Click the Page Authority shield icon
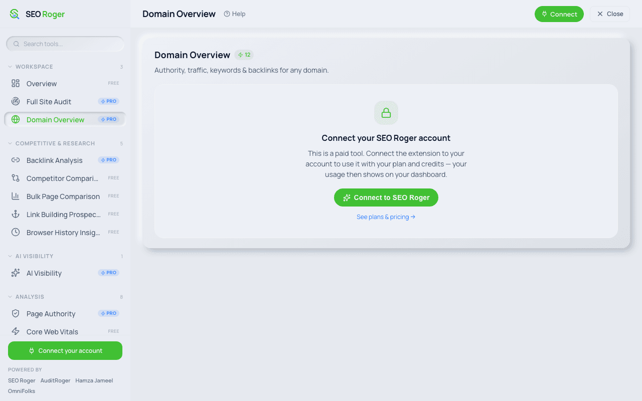The width and height of the screenshot is (642, 401). [x=16, y=313]
